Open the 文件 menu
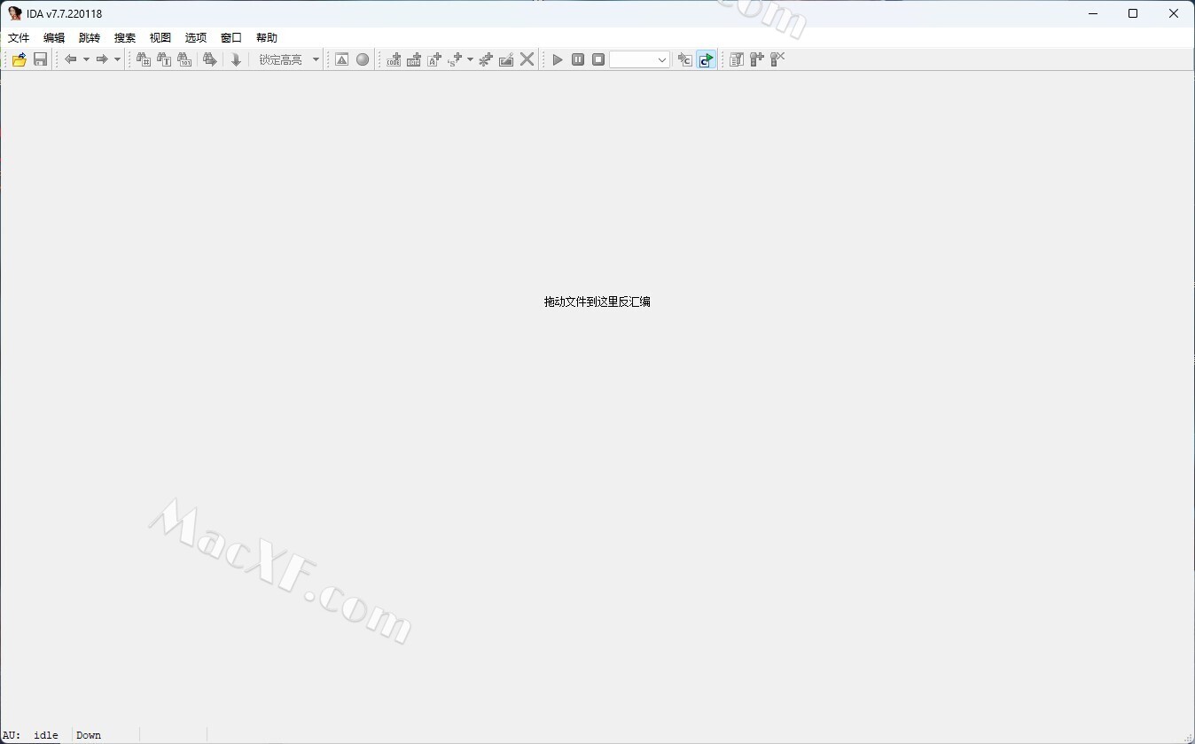The image size is (1195, 744). click(19, 37)
